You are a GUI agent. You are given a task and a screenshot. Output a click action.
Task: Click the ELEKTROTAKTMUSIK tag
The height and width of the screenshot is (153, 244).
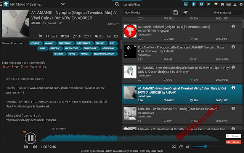(105, 54)
